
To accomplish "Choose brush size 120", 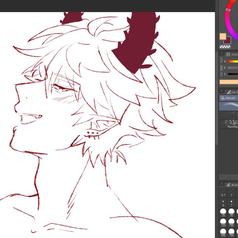I will (223, 223).
